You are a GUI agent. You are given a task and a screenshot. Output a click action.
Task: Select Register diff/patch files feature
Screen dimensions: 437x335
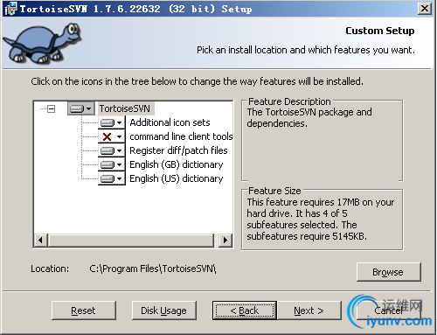(178, 150)
